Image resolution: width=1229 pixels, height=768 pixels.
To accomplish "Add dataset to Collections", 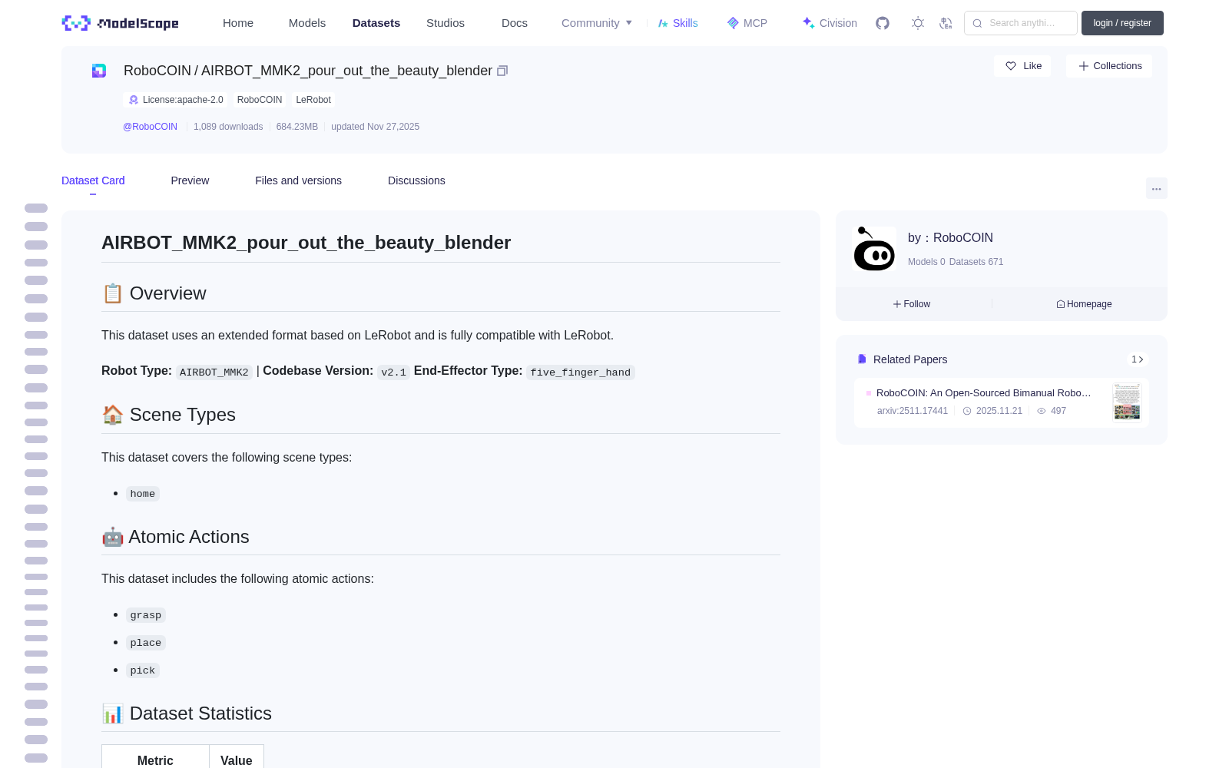I will pos(1109,66).
